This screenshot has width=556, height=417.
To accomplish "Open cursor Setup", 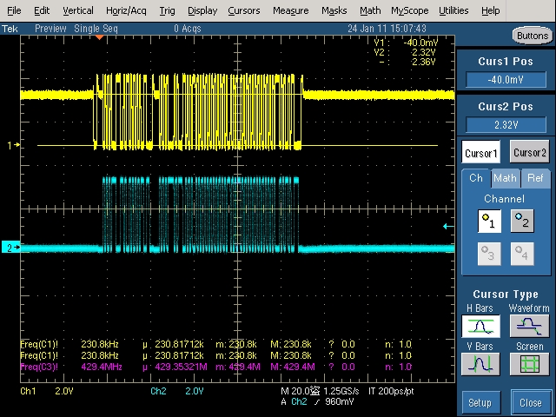I will 481,402.
